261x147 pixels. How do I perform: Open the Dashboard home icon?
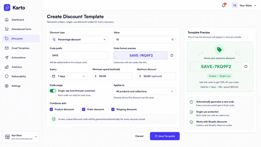click(x=7, y=20)
